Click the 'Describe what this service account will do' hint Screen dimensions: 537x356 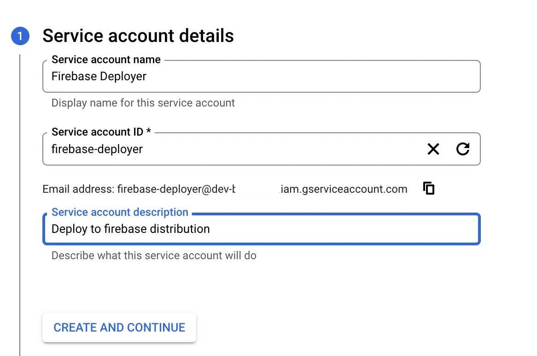click(x=154, y=255)
